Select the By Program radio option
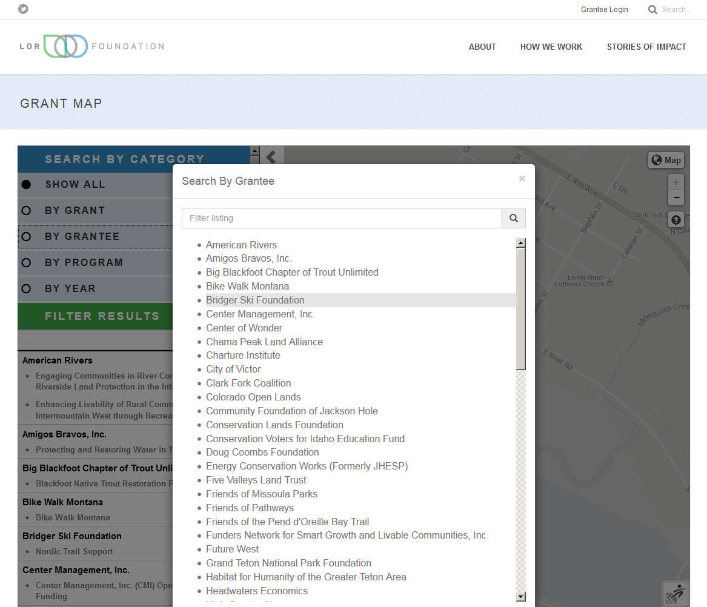This screenshot has height=607, width=707. 26,262
